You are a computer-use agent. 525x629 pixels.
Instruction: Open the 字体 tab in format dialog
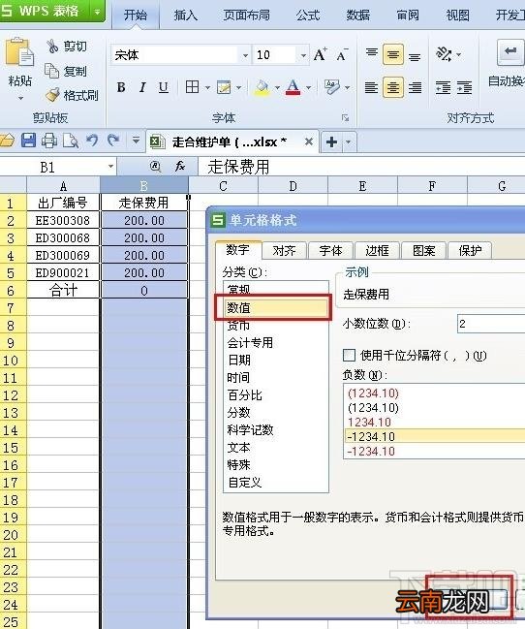pyautogui.click(x=330, y=251)
